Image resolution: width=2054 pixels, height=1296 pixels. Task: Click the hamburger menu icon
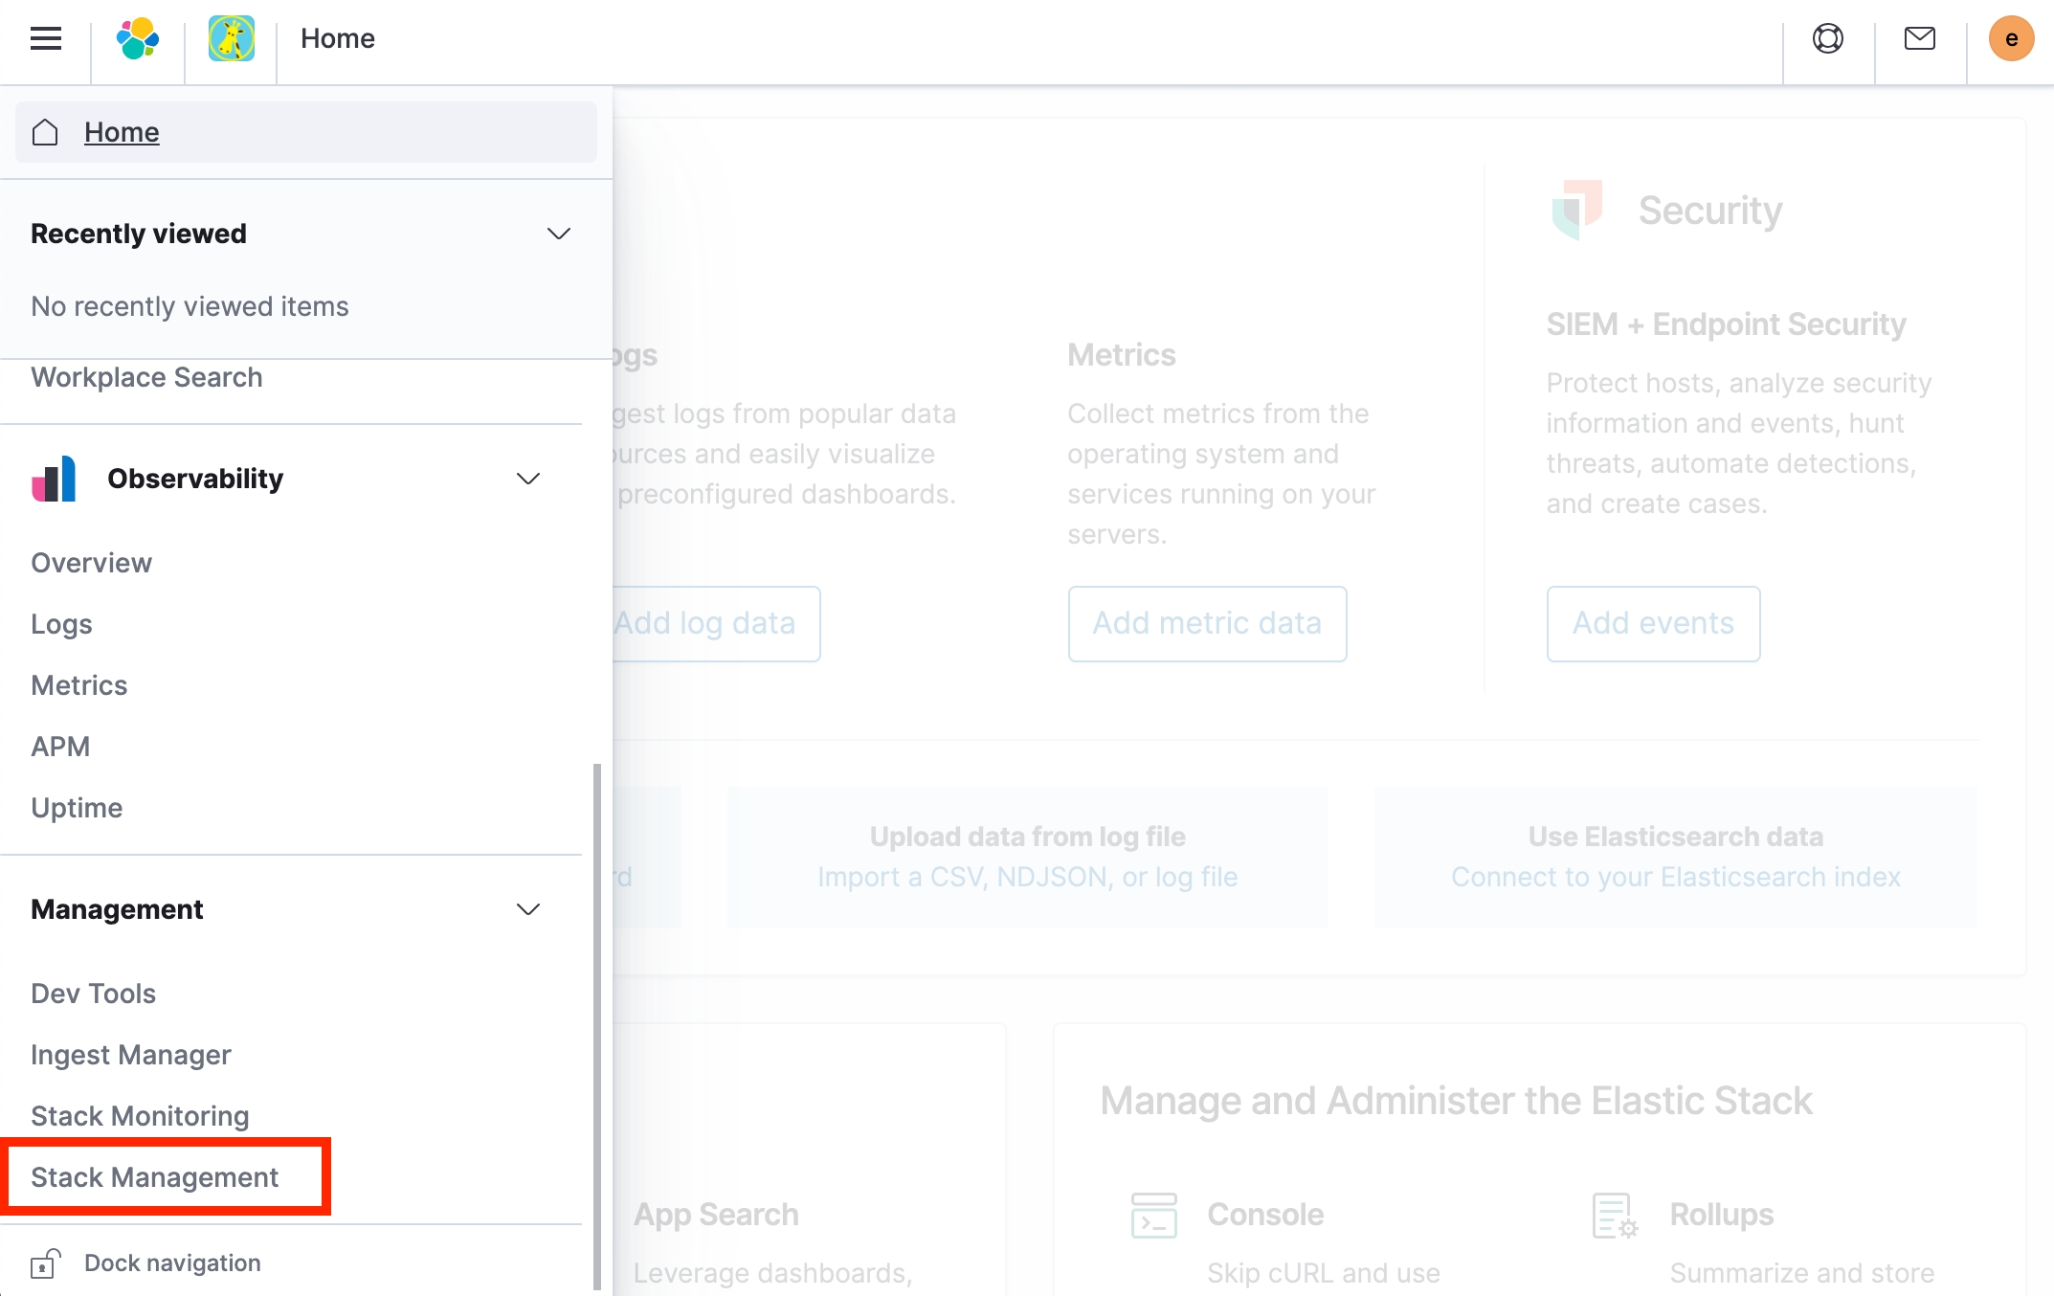pyautogui.click(x=45, y=38)
